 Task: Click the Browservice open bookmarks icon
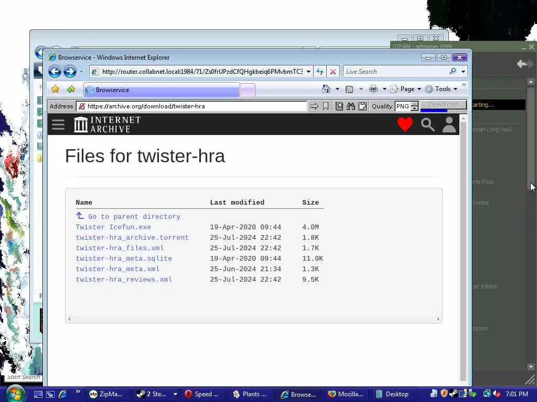click(x=339, y=106)
